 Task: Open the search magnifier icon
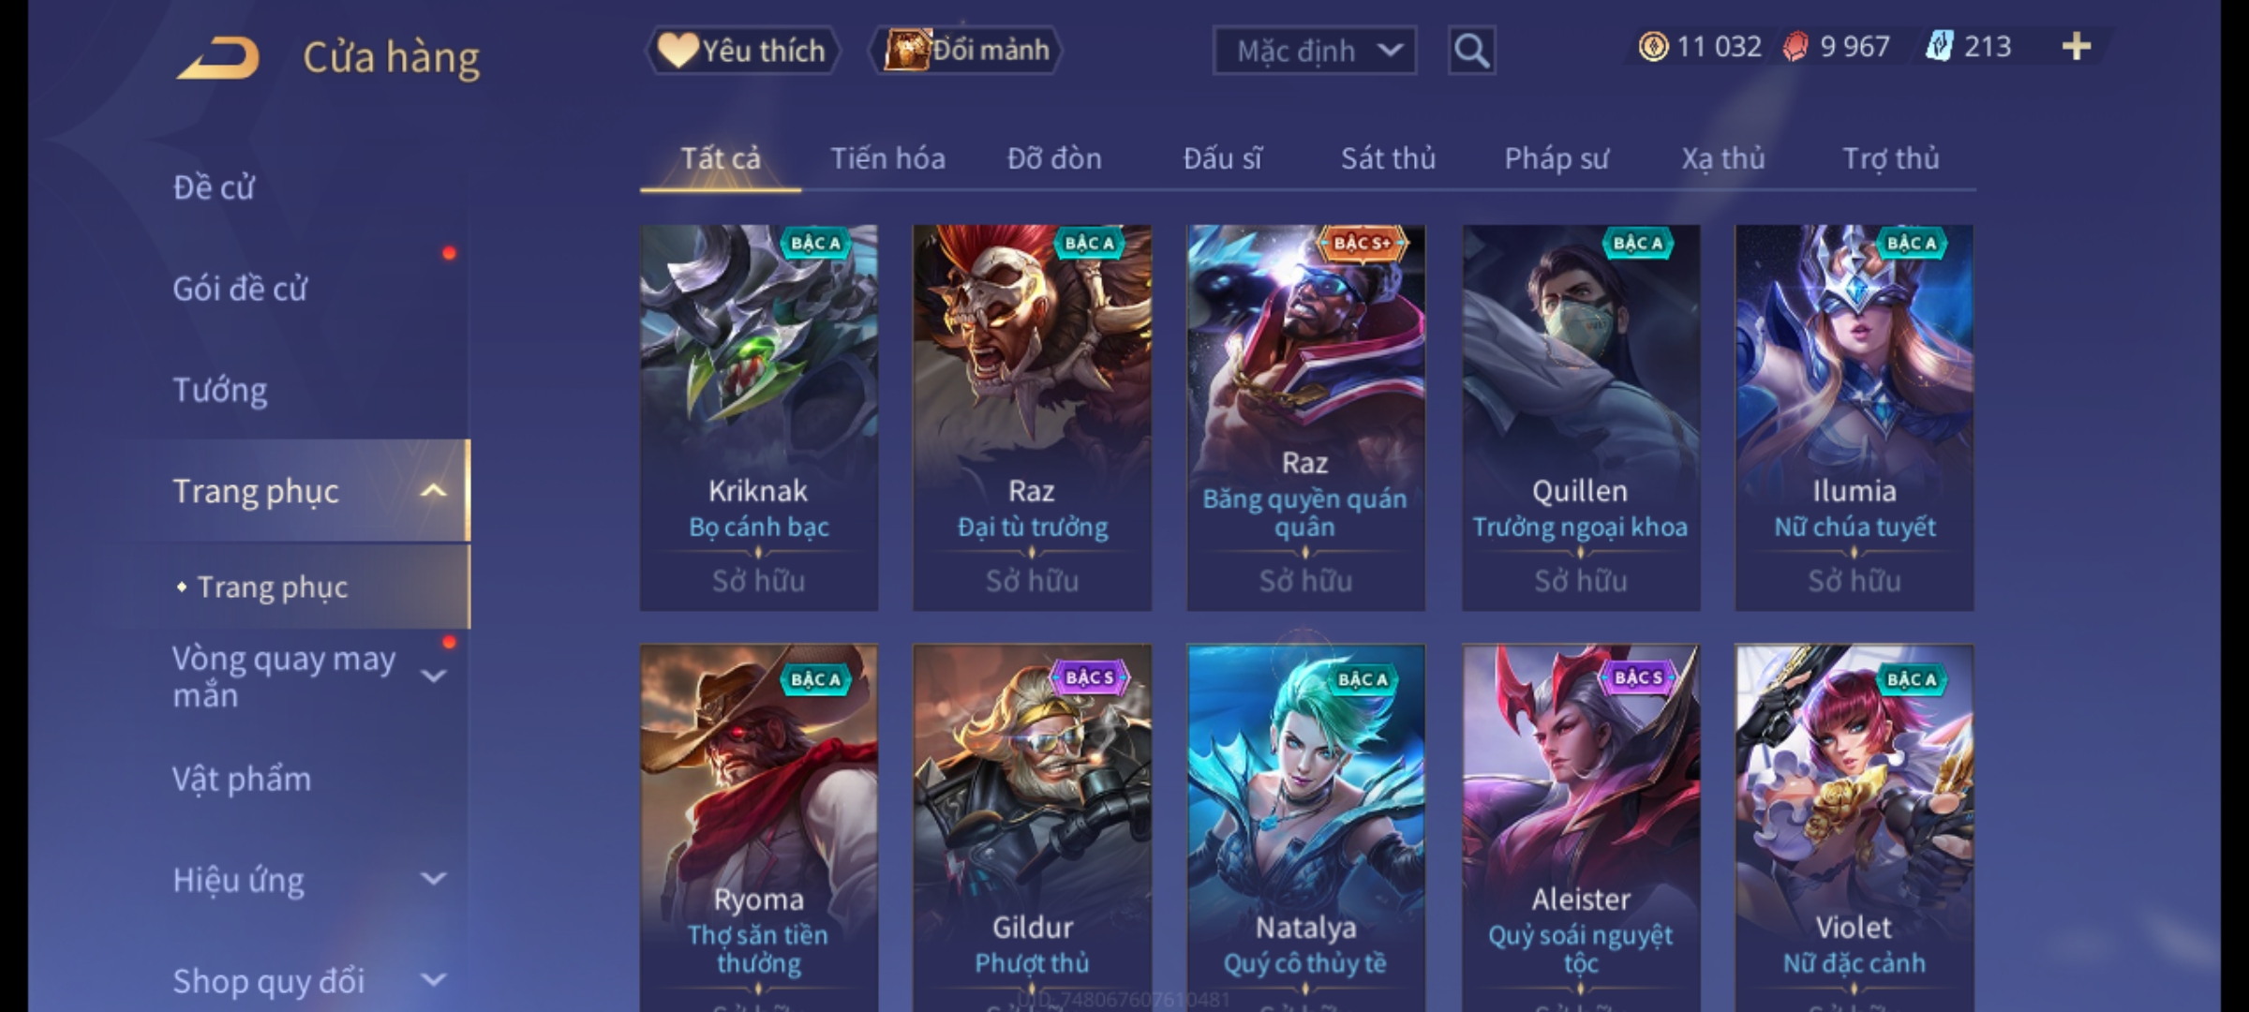pyautogui.click(x=1471, y=51)
